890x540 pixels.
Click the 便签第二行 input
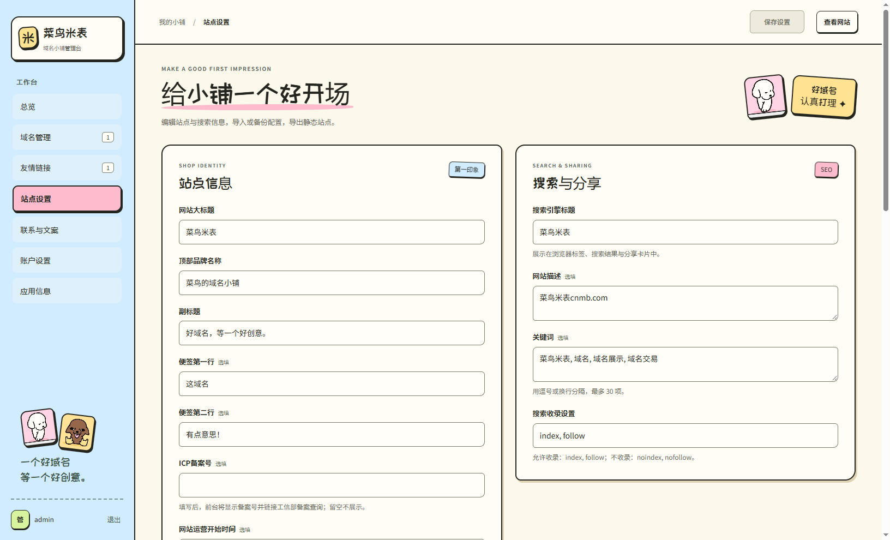[332, 434]
